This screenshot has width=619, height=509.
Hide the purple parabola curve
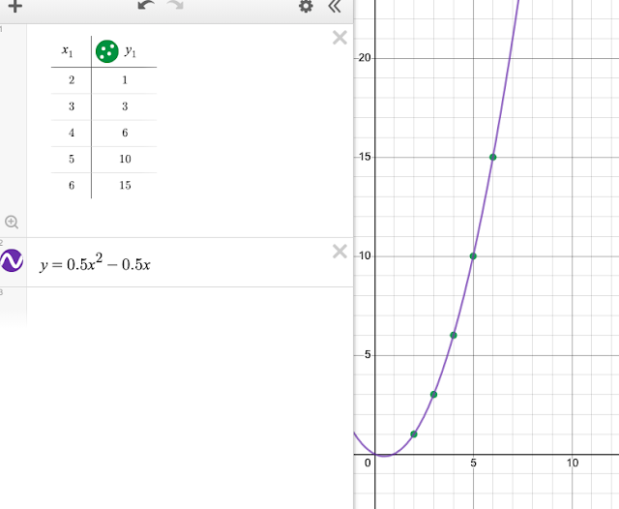click(12, 260)
